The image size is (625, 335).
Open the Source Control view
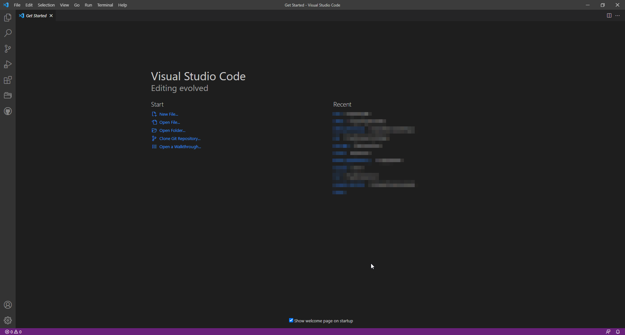coord(8,49)
